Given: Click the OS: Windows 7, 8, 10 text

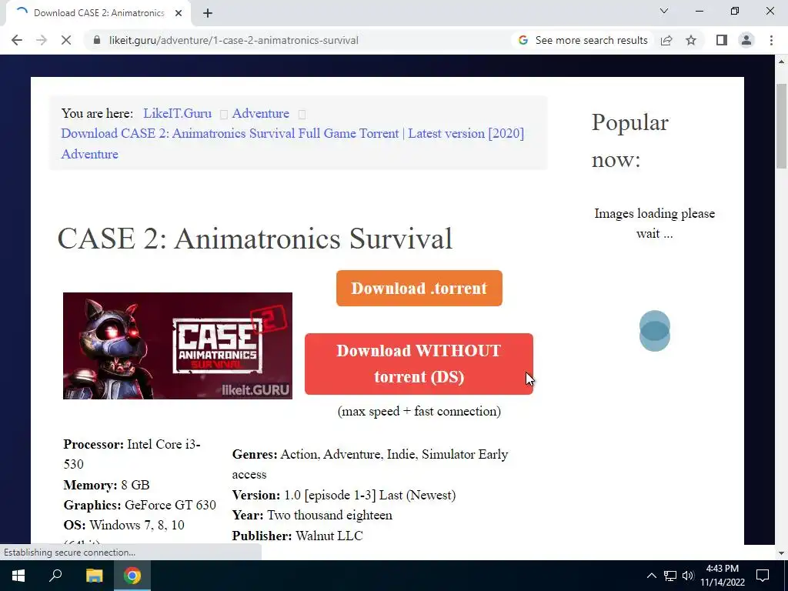Looking at the screenshot, I should [x=124, y=525].
